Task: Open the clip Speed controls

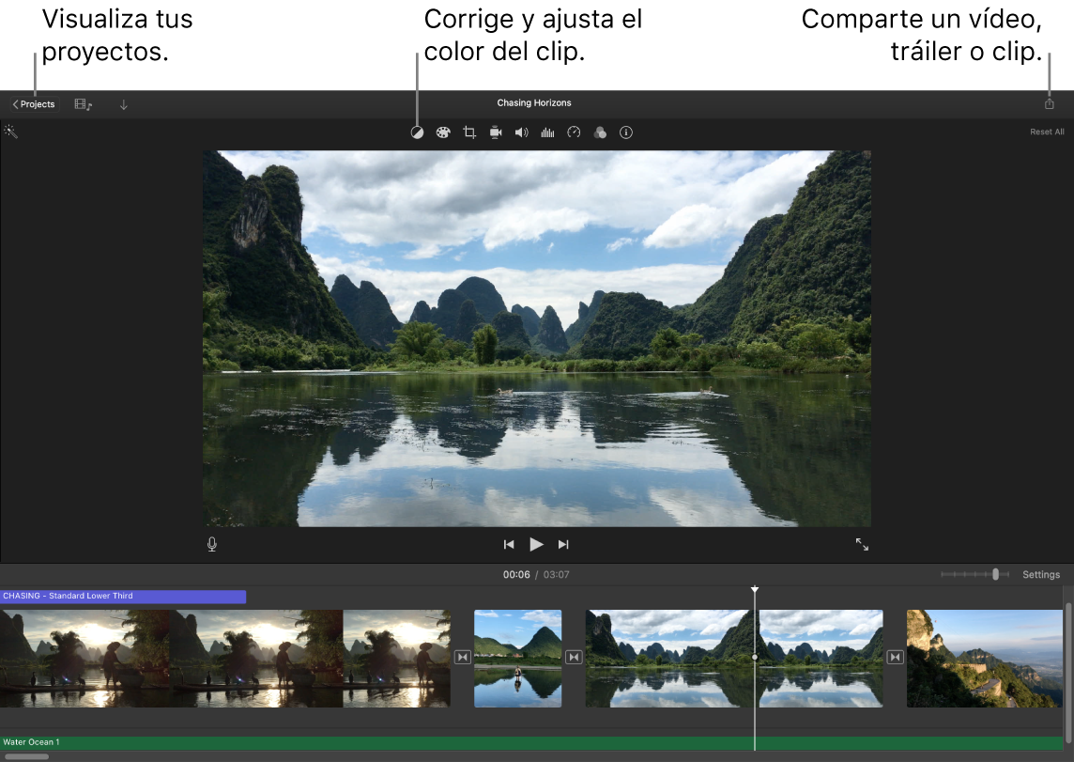Action: click(574, 132)
